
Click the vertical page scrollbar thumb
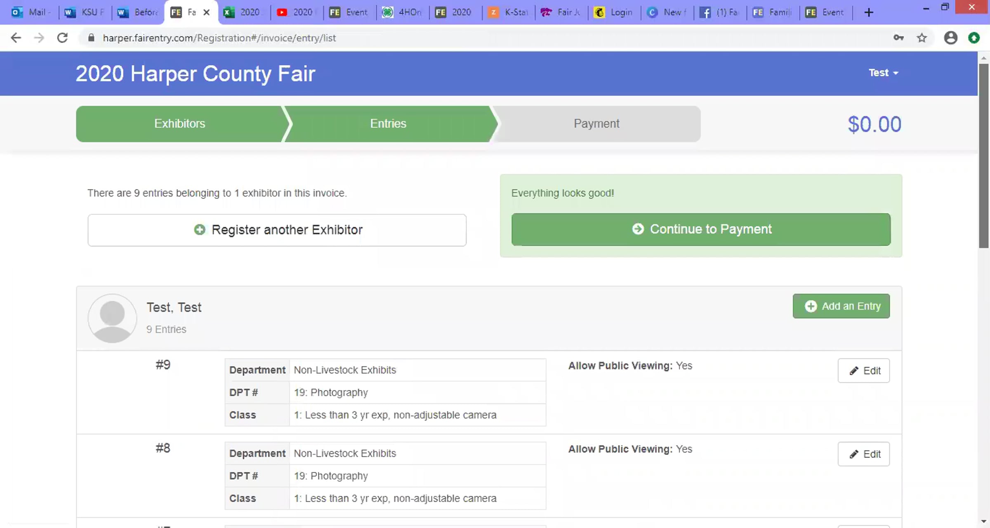pos(984,156)
